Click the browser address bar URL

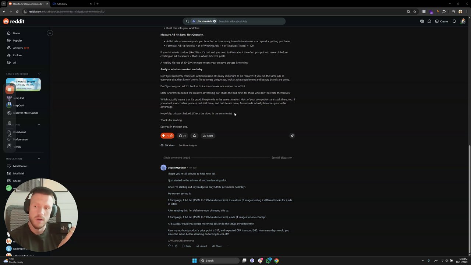tap(67, 11)
